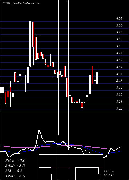Viewport: 129px width, 180px height.
Task: Select the 3.61 price axis label
Action: [x=119, y=67]
